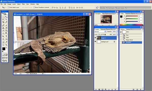Click Navigator image thumbnail
152x91 pixels.
coord(106,19)
